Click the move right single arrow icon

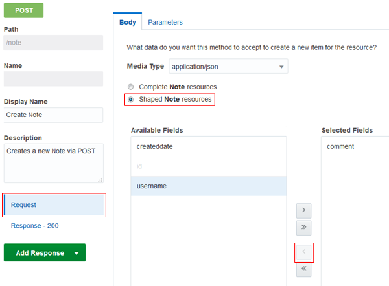(304, 211)
